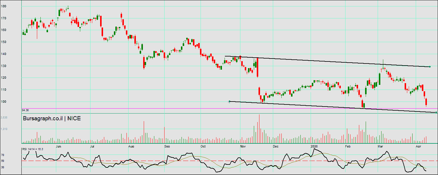Click the 160 price axis label

coord(4,30)
